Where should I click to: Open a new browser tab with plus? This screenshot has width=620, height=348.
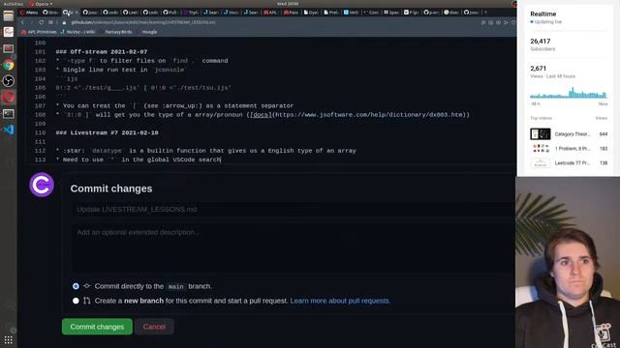click(x=485, y=13)
